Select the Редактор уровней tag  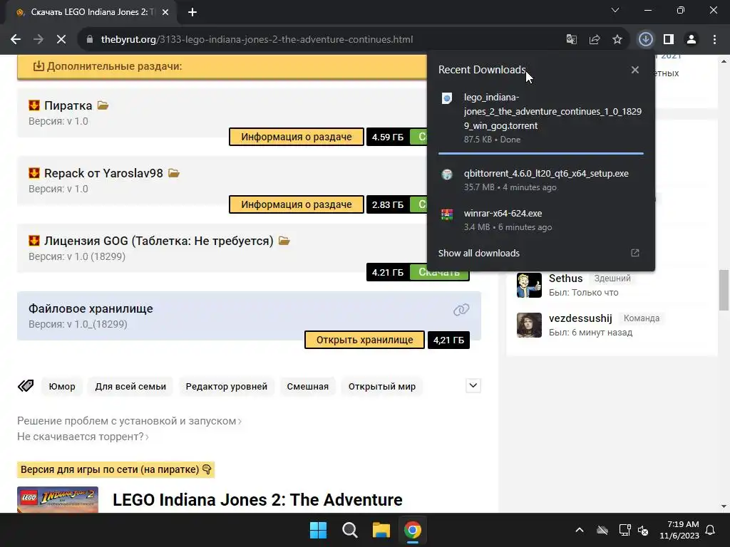coord(226,387)
